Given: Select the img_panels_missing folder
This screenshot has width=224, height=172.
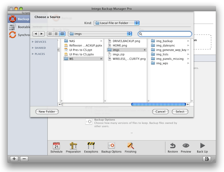Looking at the screenshot, I should coord(170,59).
